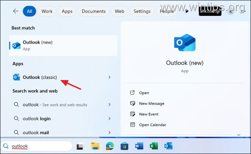The image size is (251, 154).
Task: Open the Documents filter tab
Action: pyautogui.click(x=93, y=11)
